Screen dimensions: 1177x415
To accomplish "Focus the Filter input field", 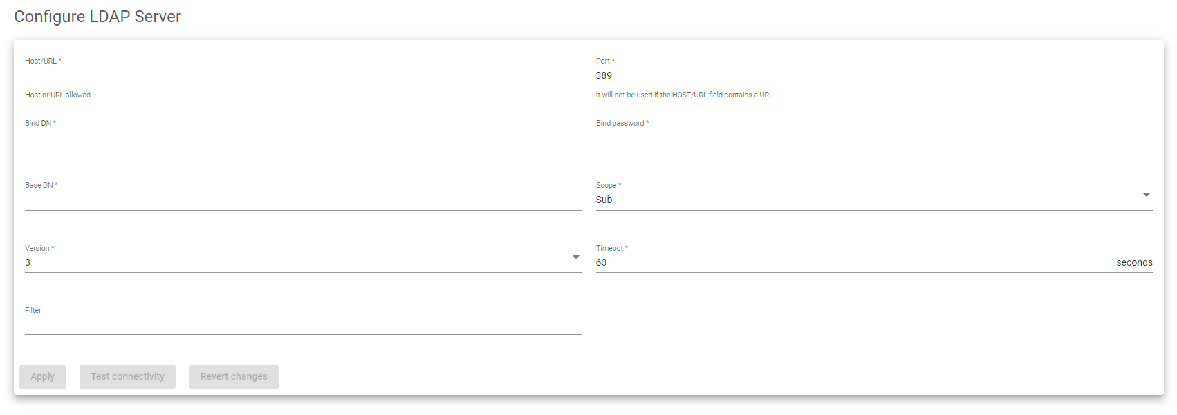I will pos(303,325).
